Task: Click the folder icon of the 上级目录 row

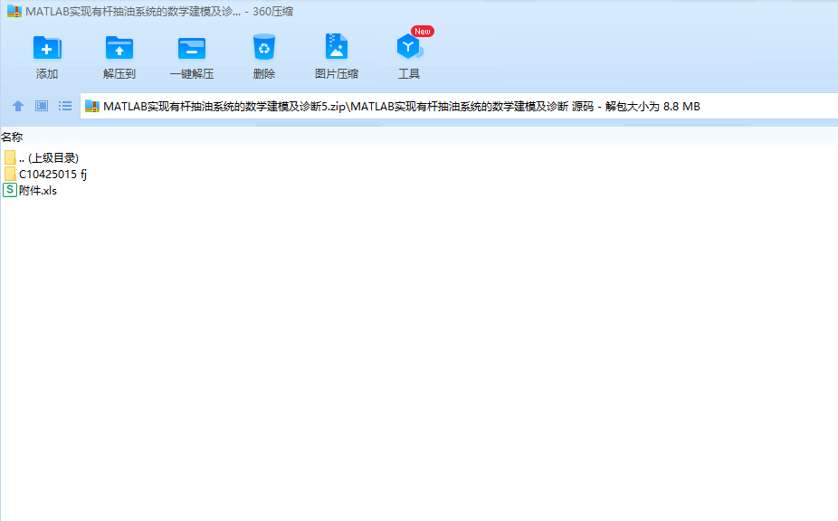Action: (x=10, y=157)
